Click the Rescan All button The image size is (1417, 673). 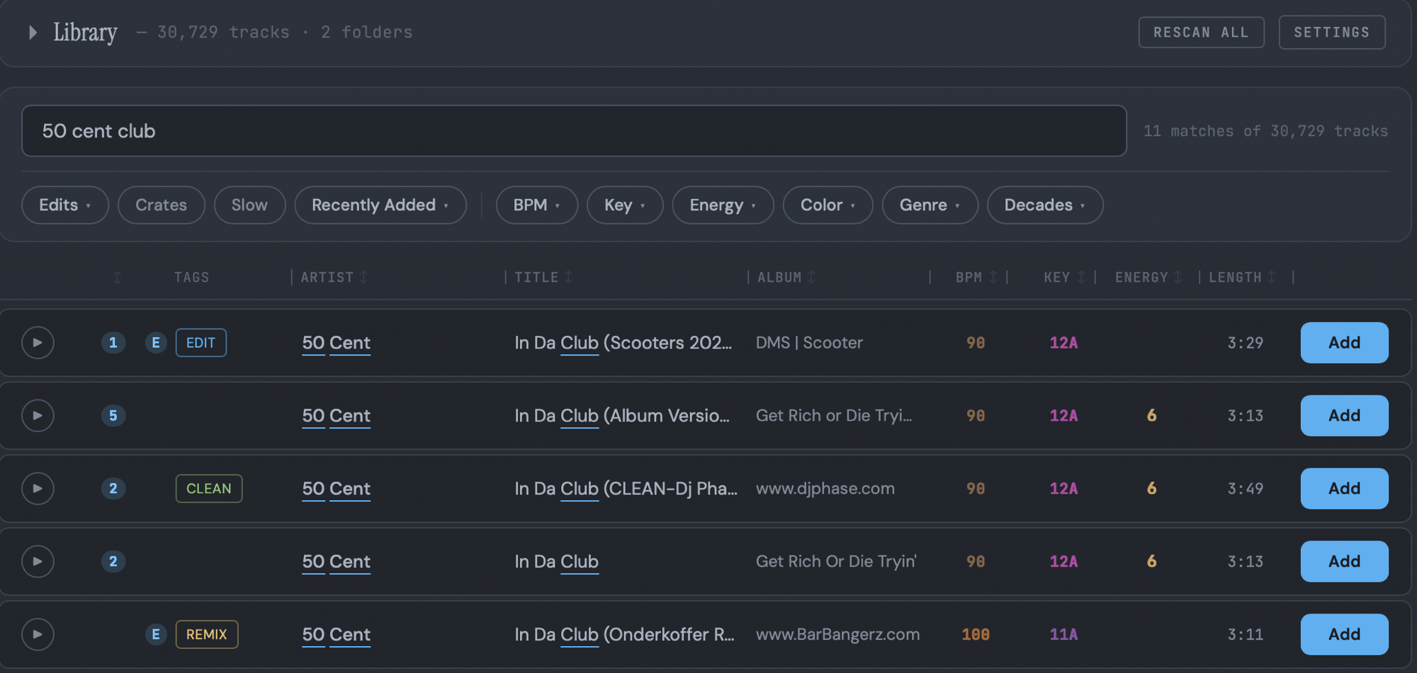tap(1201, 33)
